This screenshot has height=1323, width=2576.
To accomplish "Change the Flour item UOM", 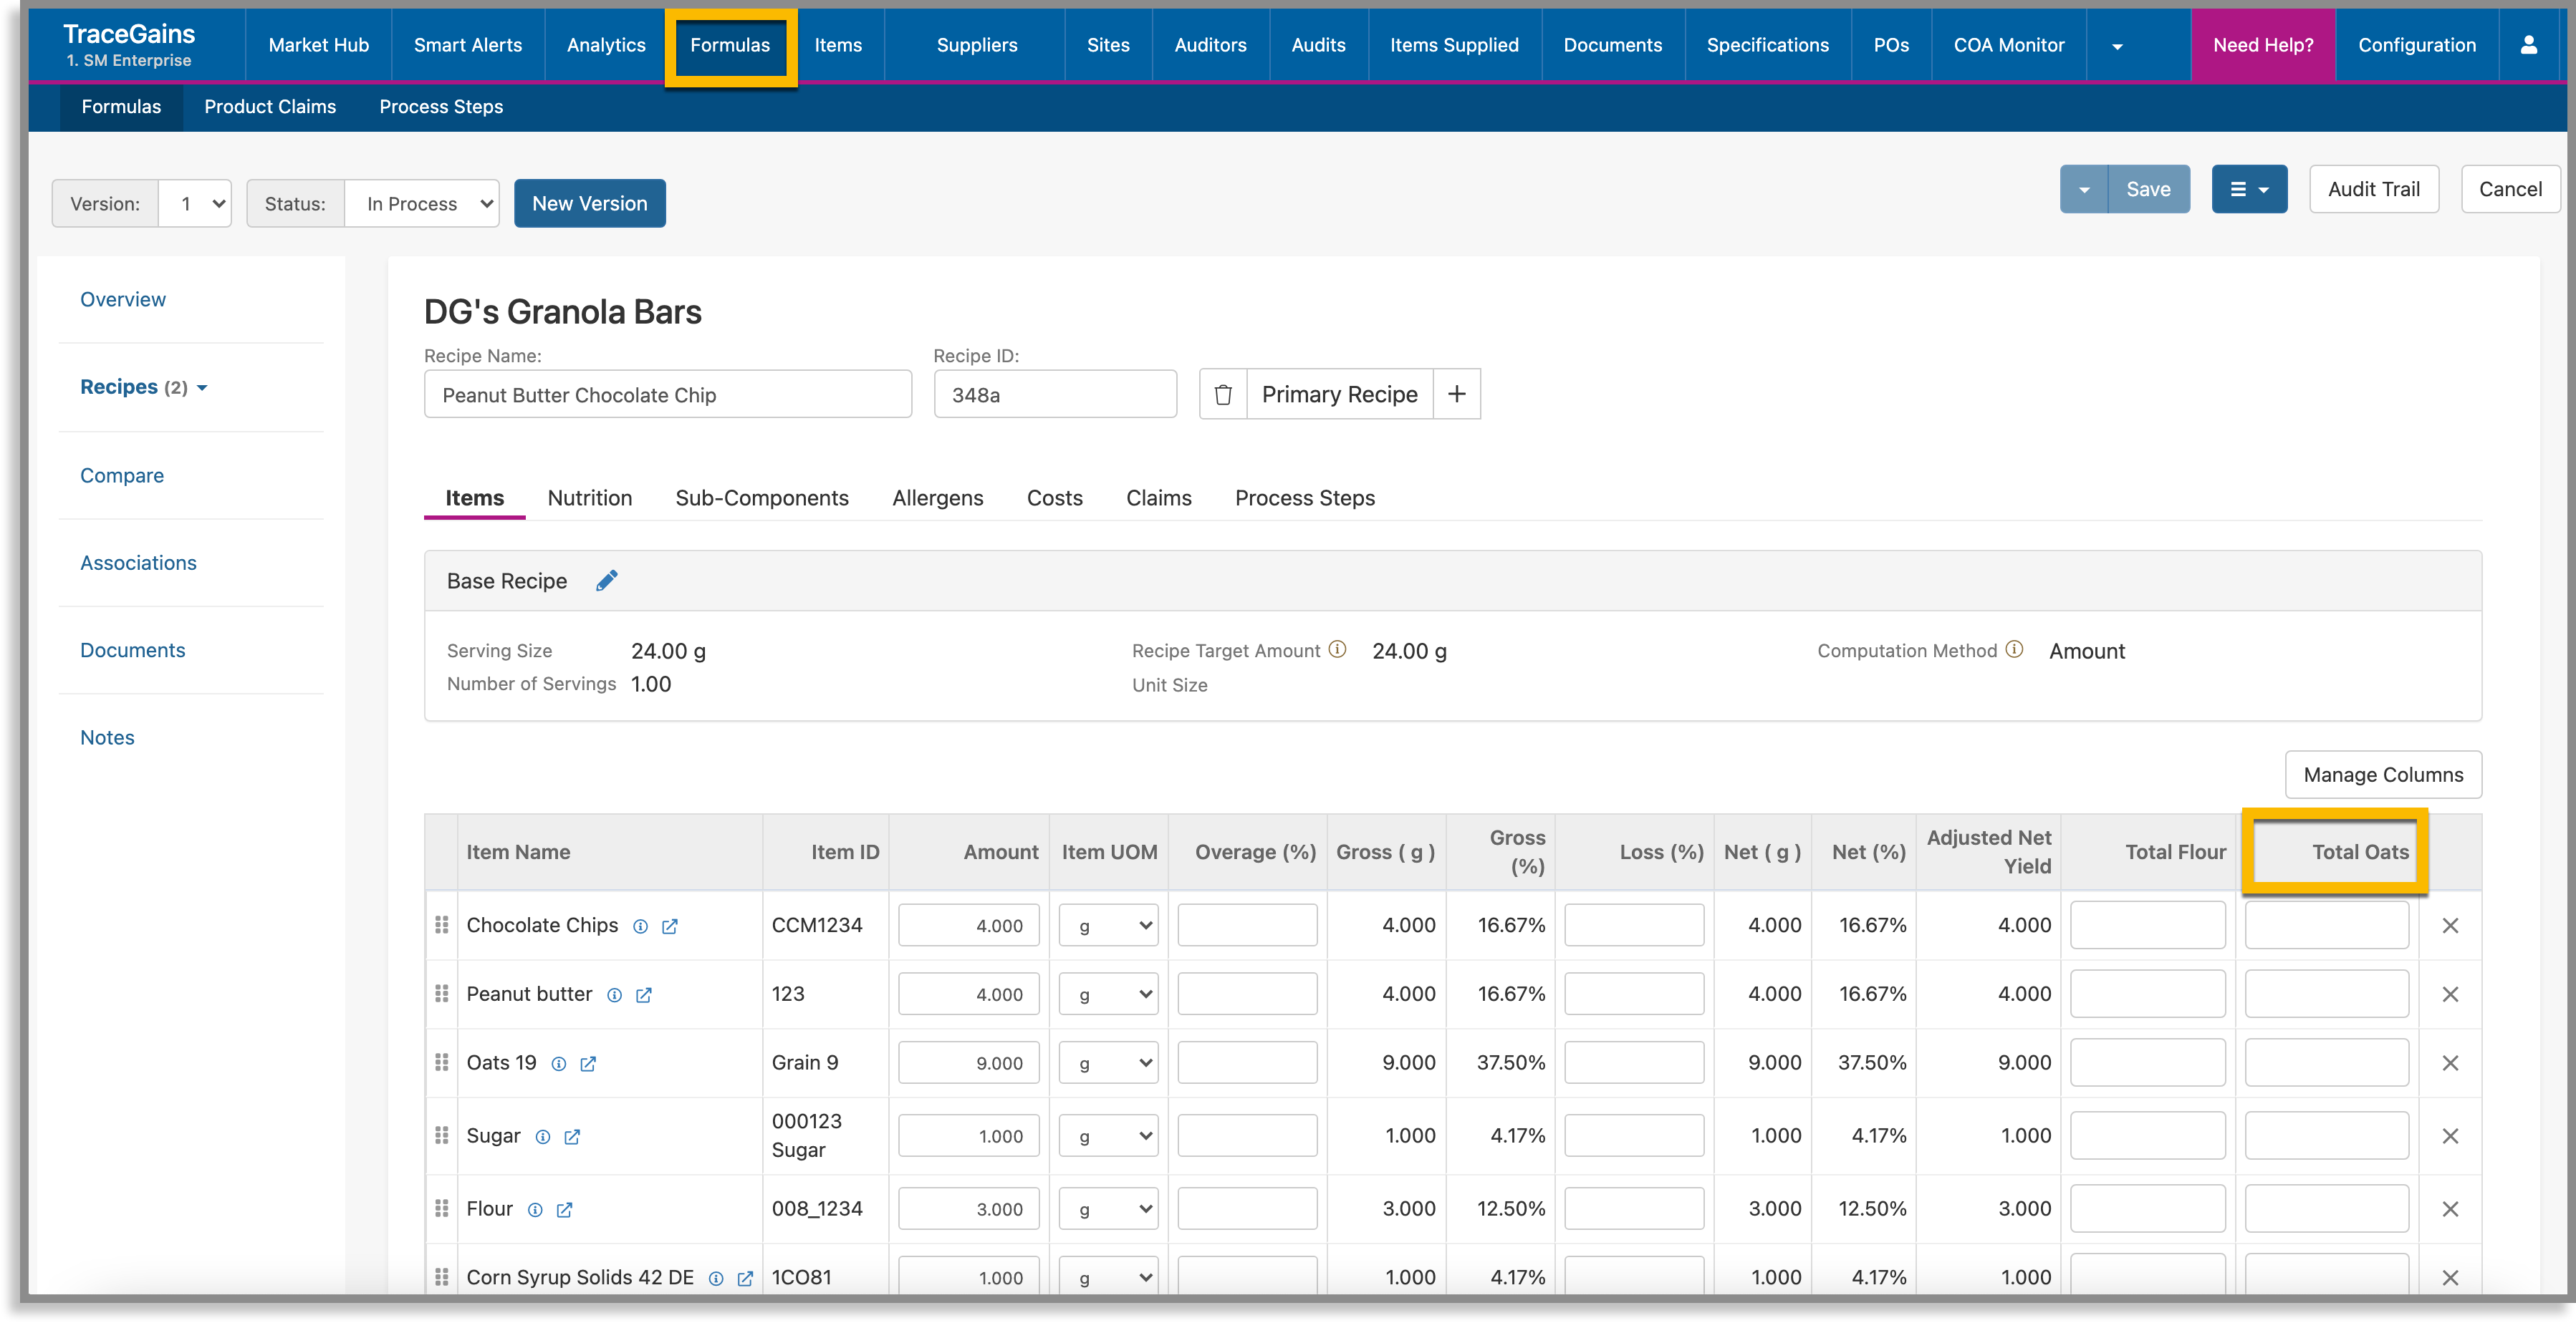I will pos(1108,1210).
